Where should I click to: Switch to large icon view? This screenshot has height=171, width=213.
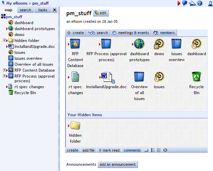click(146, 150)
